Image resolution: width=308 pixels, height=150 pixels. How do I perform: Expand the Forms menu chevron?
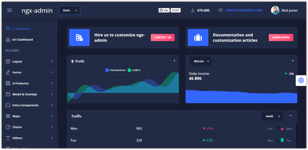click(x=52, y=72)
